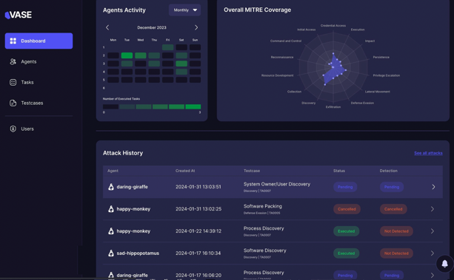Open the Dashboard menu item

point(39,41)
